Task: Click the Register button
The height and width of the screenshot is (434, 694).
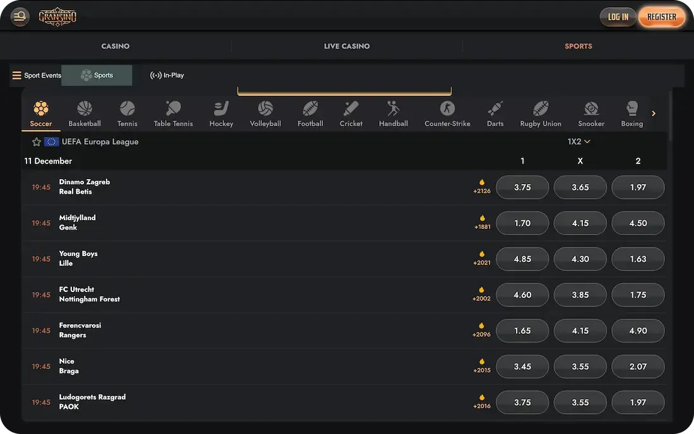Action: pos(662,17)
